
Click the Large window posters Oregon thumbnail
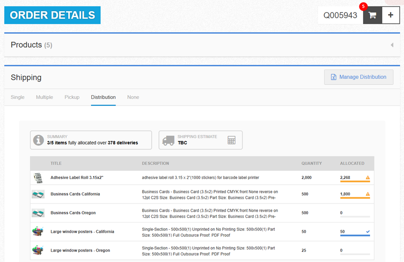coord(38,250)
